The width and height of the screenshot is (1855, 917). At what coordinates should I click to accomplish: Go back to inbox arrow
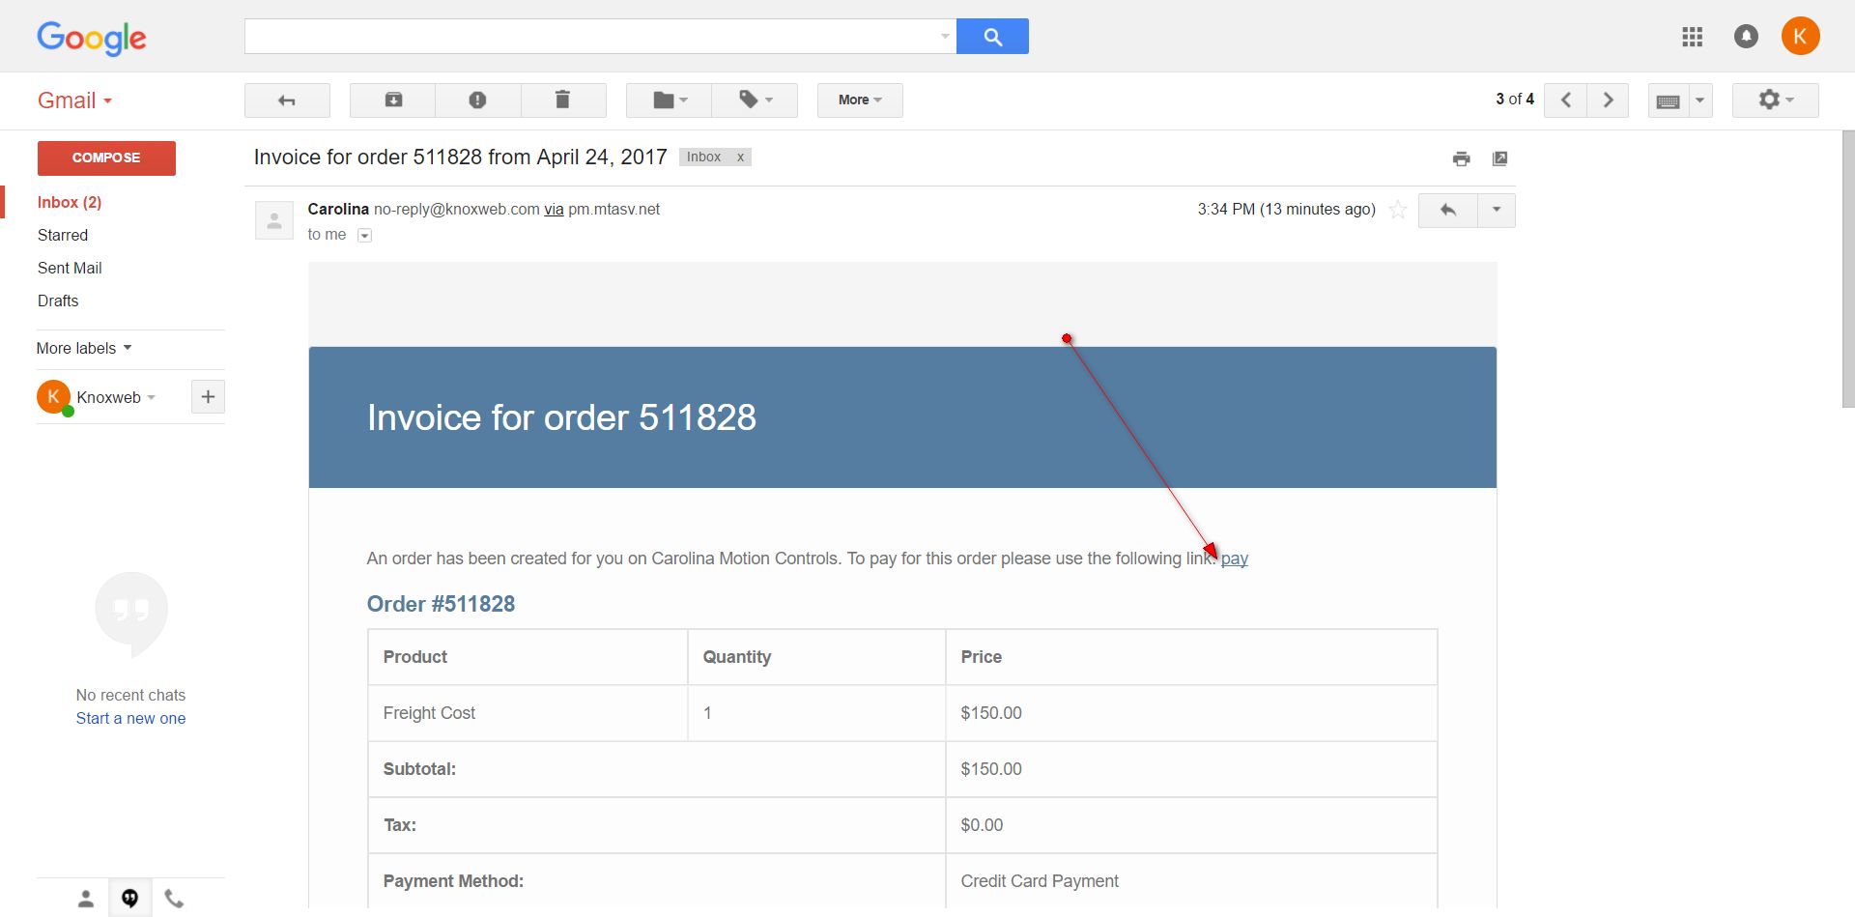[287, 100]
